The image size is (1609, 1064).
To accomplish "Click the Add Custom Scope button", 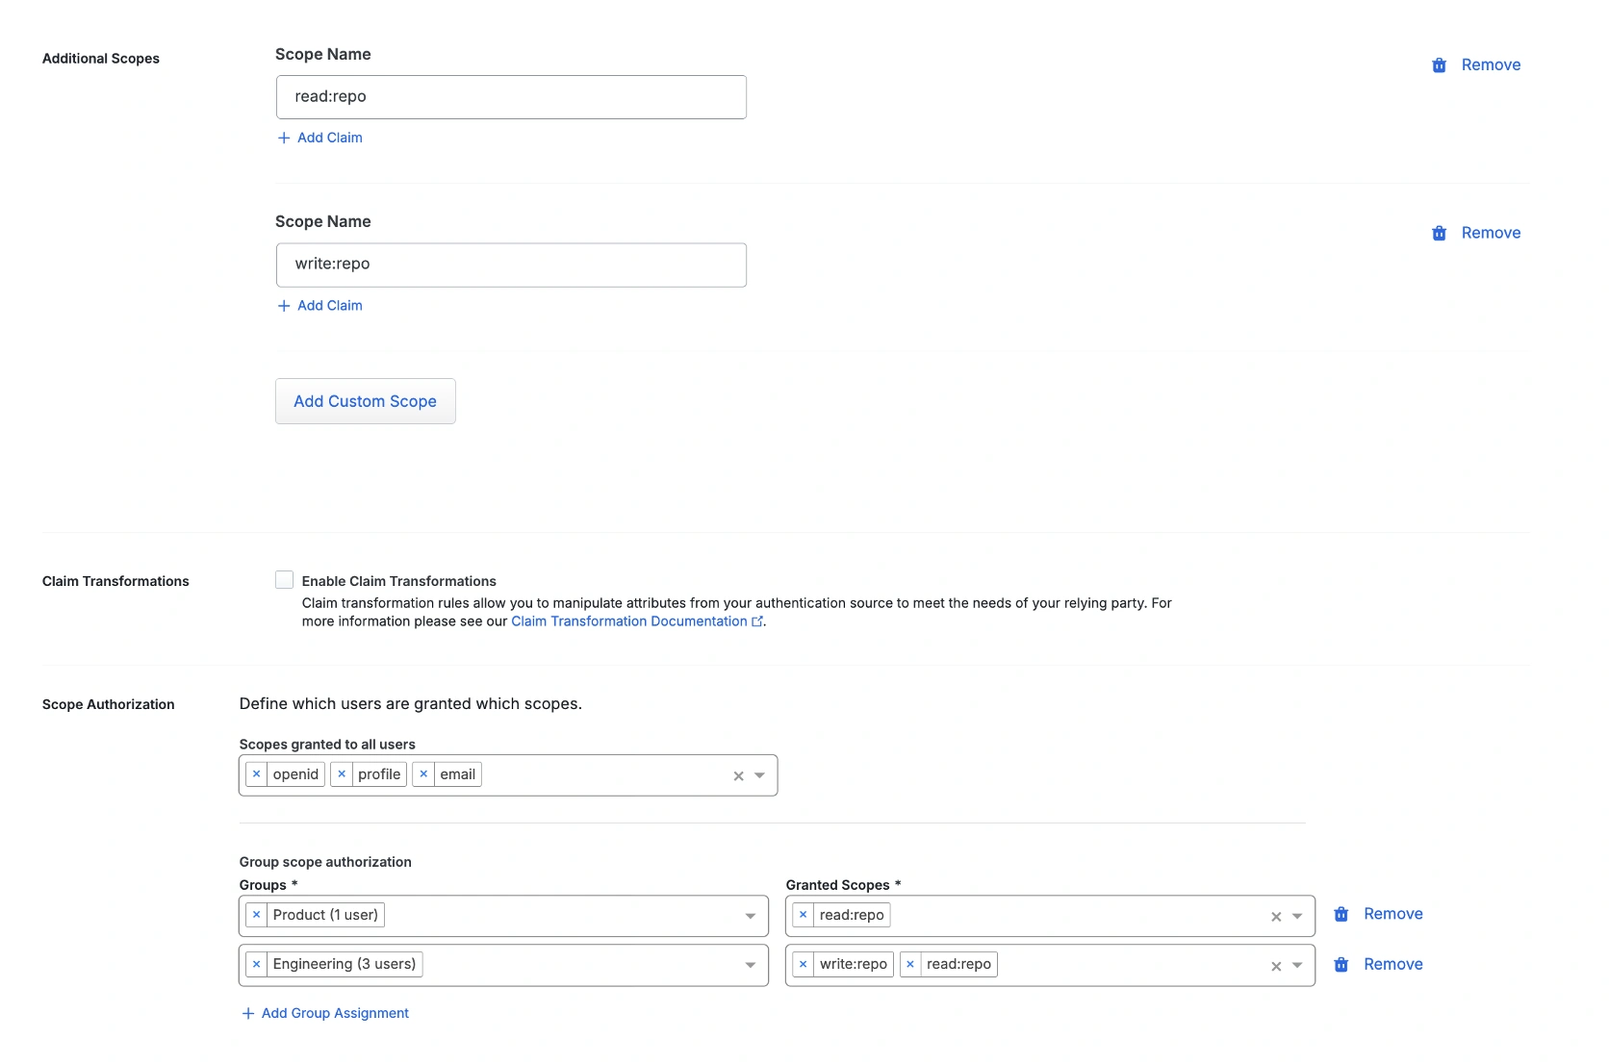I will pos(365,401).
